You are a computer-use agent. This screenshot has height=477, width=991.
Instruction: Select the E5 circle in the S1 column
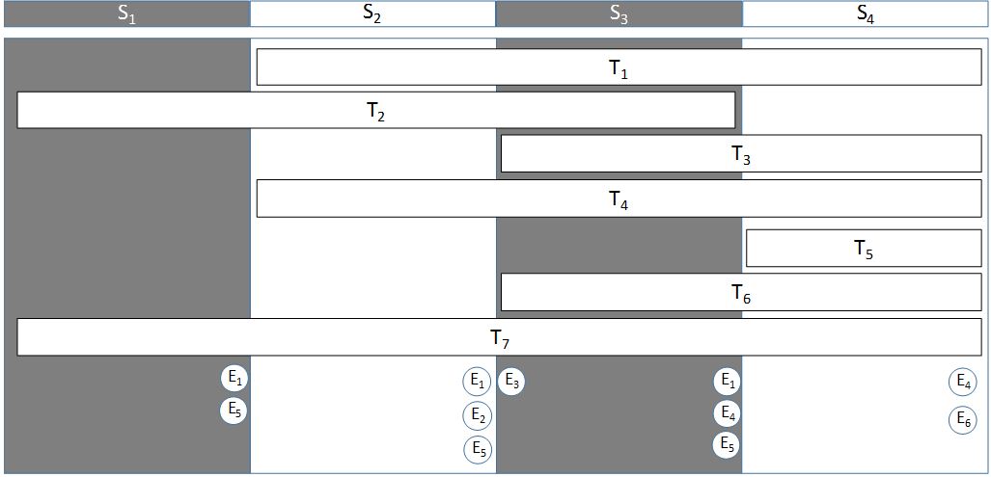(x=234, y=411)
